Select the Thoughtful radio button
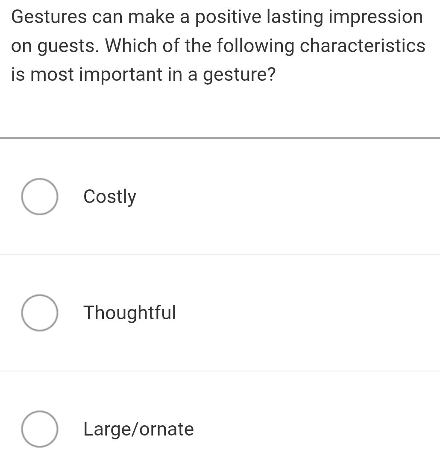440x468 pixels. [x=39, y=313]
